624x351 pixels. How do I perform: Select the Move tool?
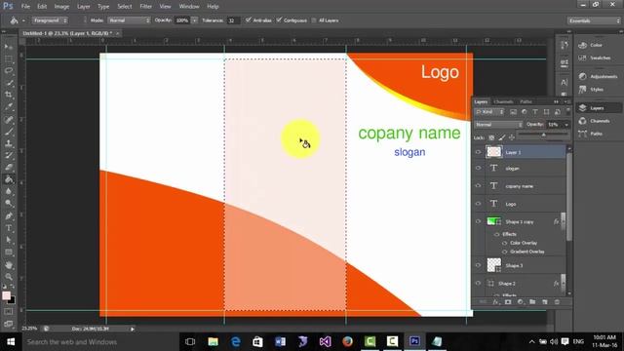point(9,47)
